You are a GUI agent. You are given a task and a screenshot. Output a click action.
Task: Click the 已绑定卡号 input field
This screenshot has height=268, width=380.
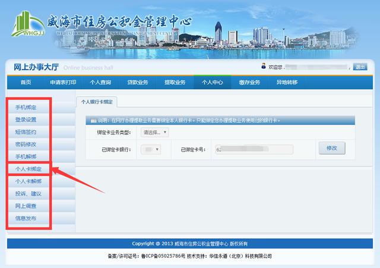pos(254,149)
